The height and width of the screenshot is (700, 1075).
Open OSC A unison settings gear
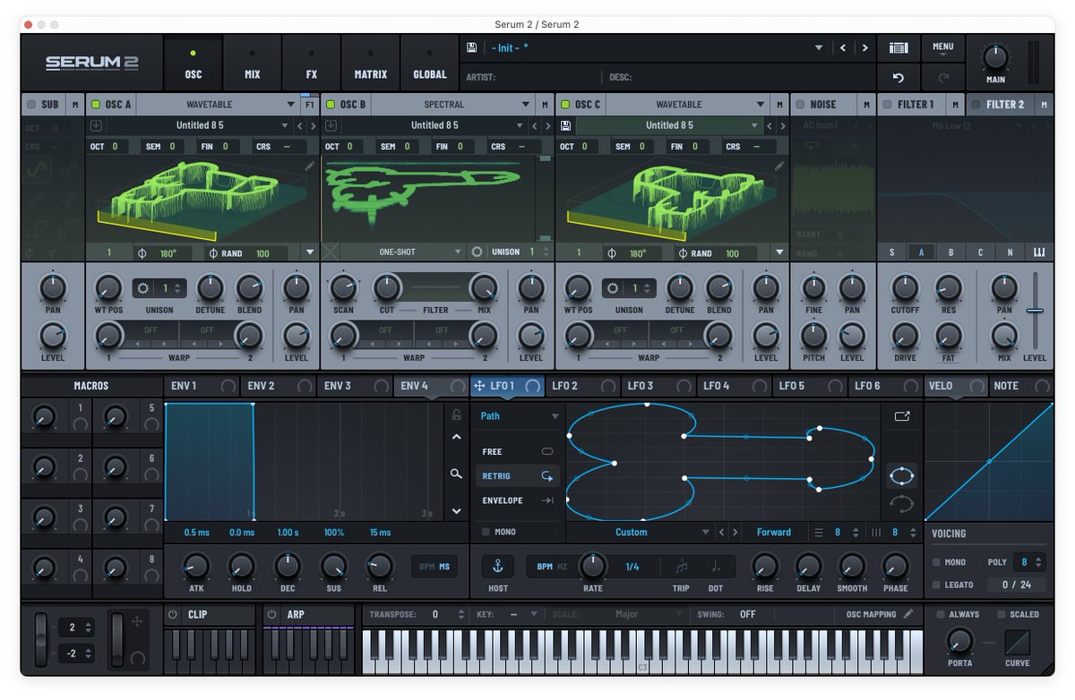(x=143, y=288)
